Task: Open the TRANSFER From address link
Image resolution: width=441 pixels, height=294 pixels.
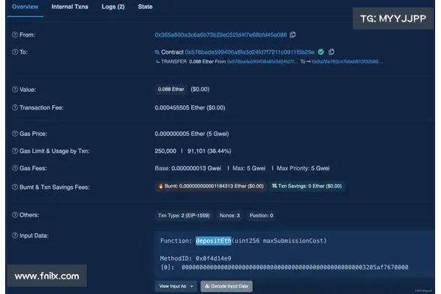Action: (x=262, y=62)
